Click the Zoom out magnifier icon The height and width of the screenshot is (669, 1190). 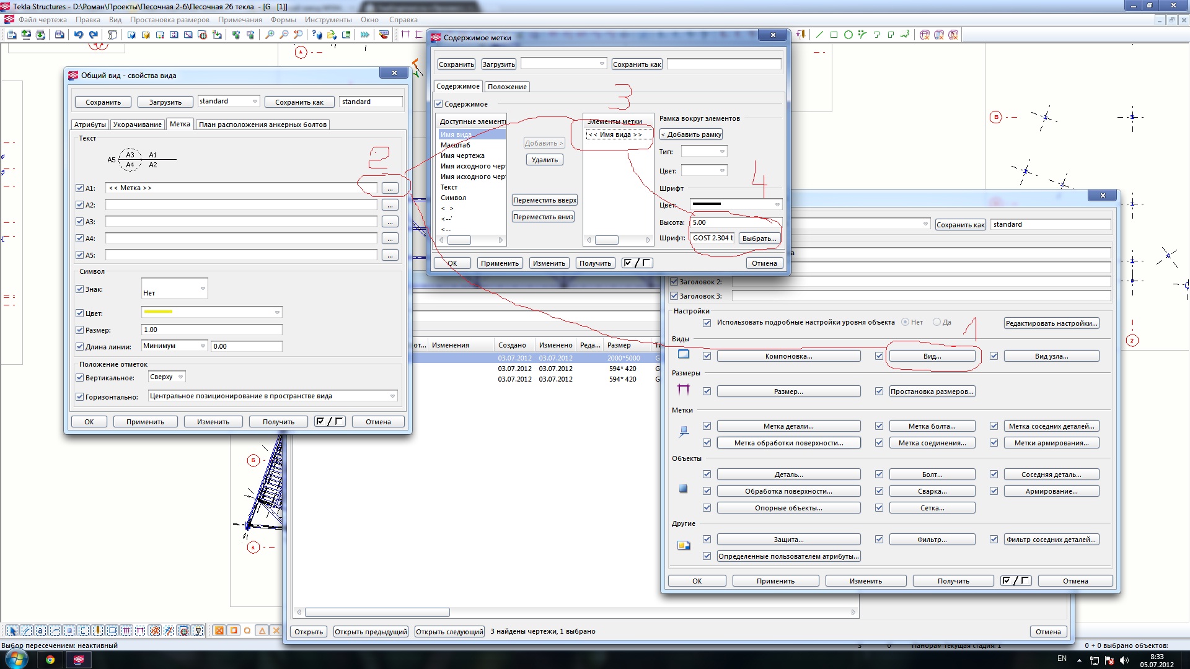click(284, 35)
